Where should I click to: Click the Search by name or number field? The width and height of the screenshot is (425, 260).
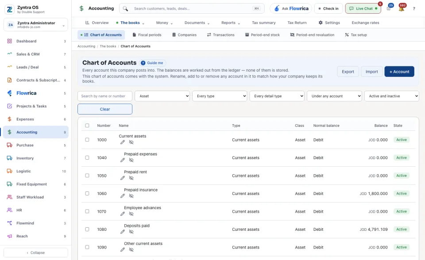(105, 96)
